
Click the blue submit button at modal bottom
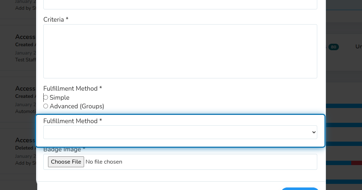coord(300,189)
